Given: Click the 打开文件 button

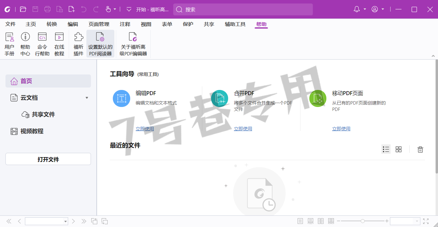Looking at the screenshot, I should (x=48, y=159).
